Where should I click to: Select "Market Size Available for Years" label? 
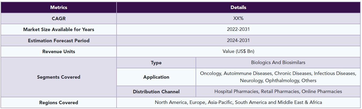59,30
